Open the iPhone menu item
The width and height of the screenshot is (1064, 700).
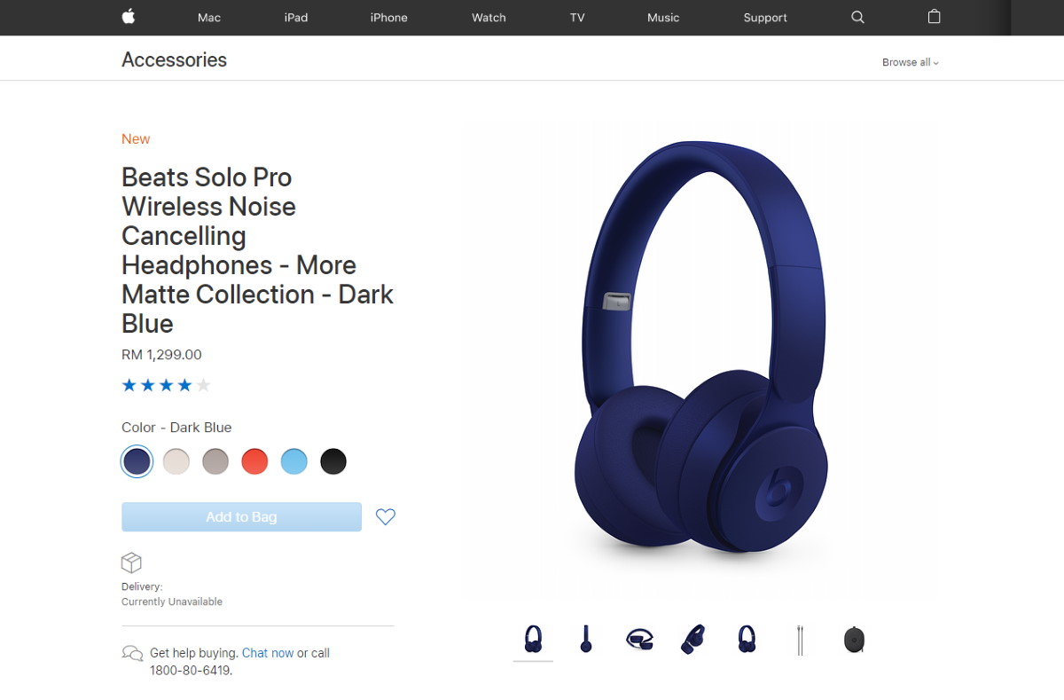point(389,18)
